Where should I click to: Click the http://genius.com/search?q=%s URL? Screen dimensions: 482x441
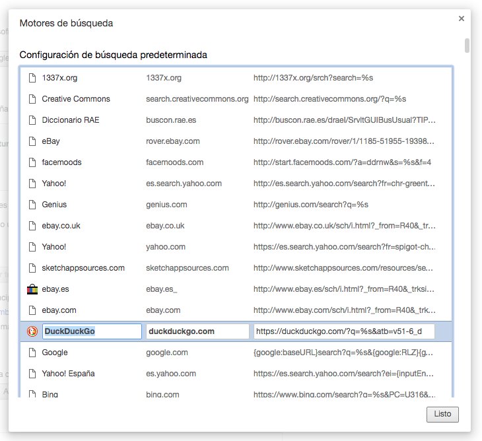tap(311, 205)
